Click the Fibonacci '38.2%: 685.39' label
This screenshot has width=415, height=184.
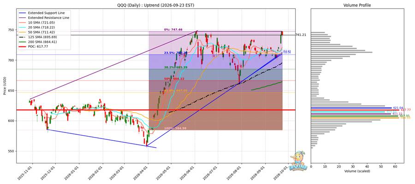coord(176,68)
